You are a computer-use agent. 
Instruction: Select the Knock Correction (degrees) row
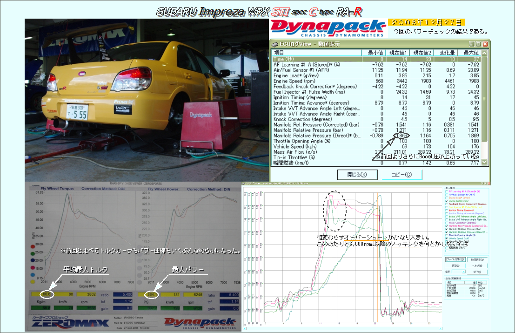316,120
